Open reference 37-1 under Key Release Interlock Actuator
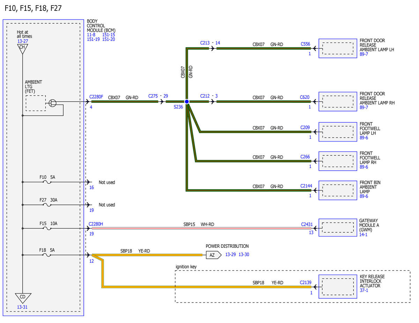Viewport: 419px width, 323px height. (x=364, y=290)
